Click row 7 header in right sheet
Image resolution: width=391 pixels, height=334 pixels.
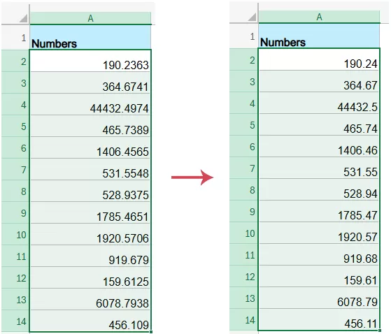244,168
